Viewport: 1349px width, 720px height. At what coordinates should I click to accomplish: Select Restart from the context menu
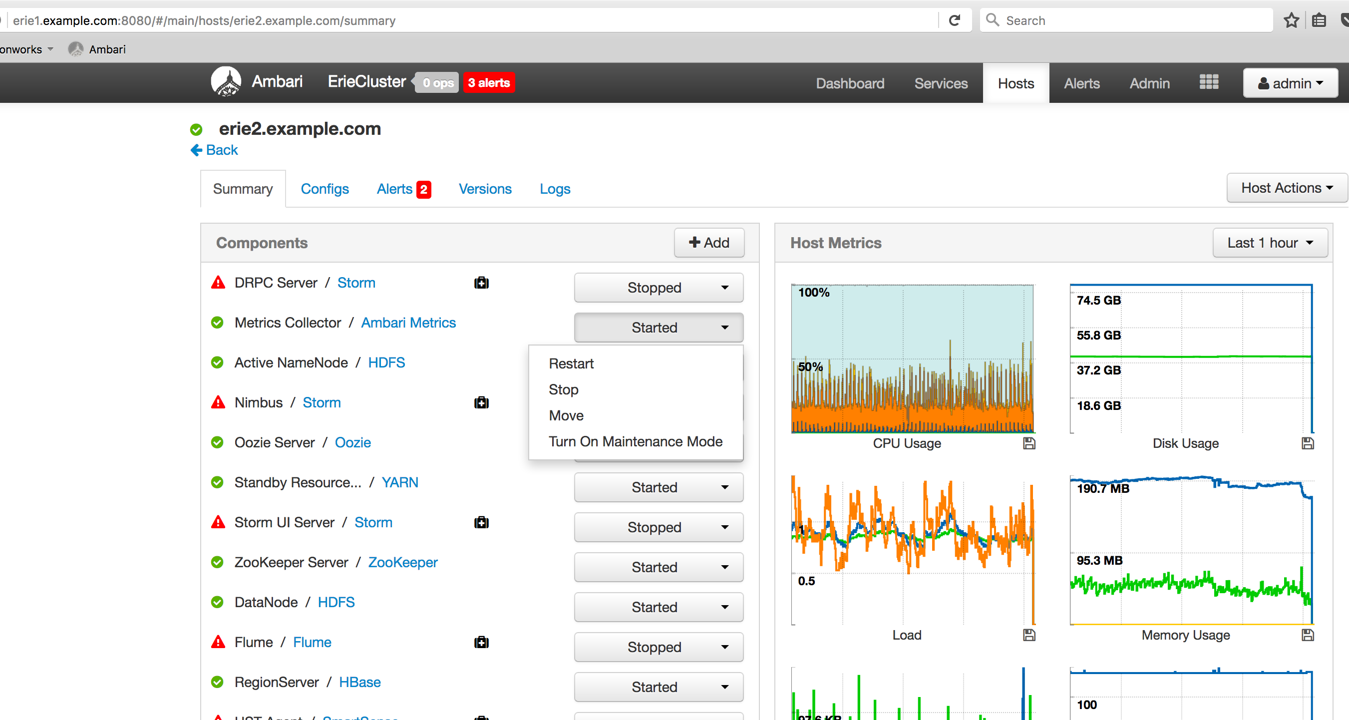point(571,363)
